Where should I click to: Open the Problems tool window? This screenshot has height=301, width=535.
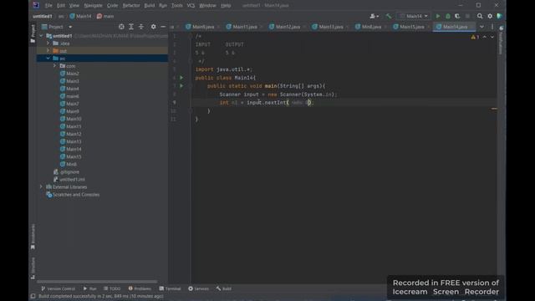140,288
